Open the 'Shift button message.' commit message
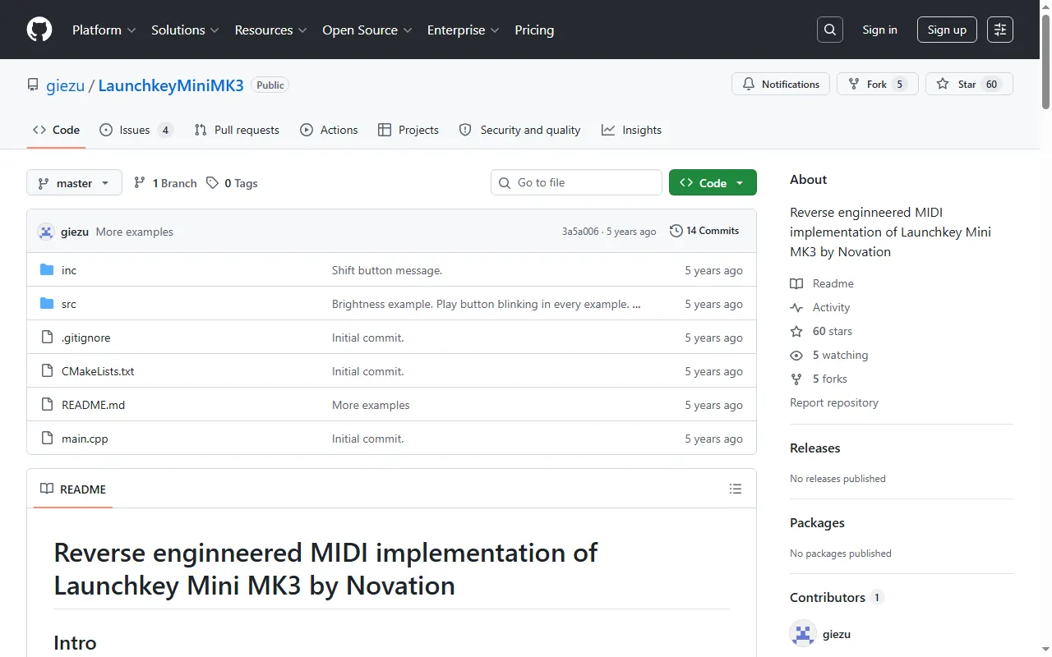 tap(387, 270)
